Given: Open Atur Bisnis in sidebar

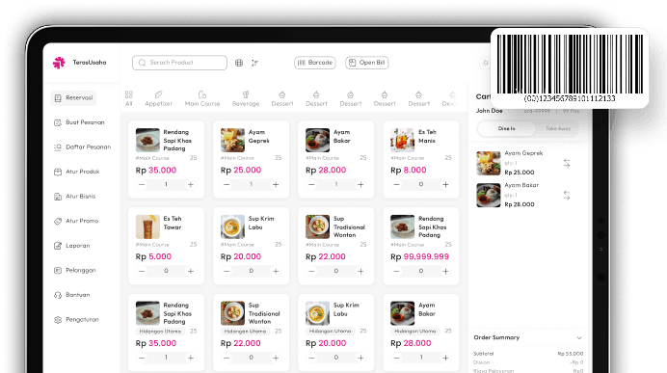Looking at the screenshot, I should tap(74, 197).
